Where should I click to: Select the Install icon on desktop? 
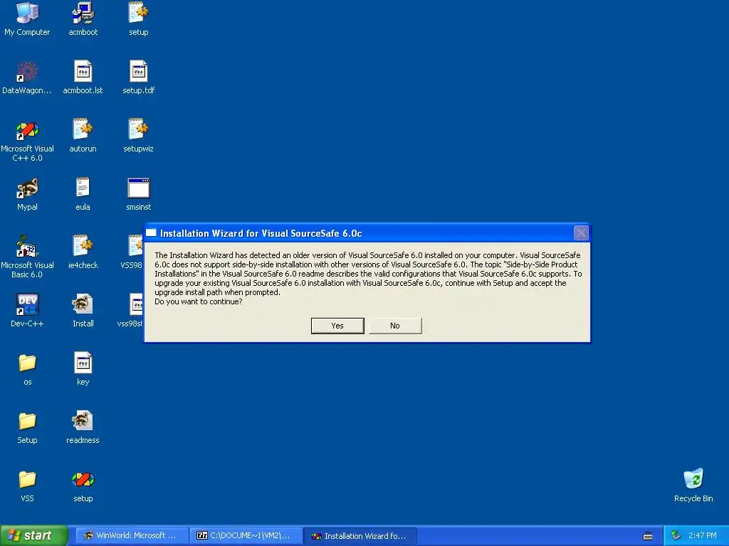83,311
